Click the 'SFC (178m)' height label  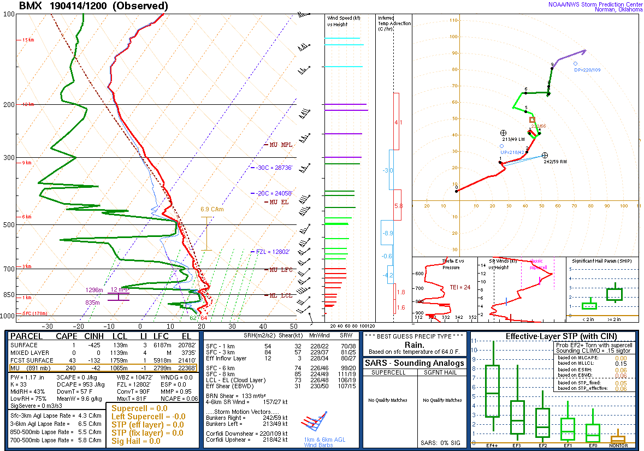[x=35, y=313]
